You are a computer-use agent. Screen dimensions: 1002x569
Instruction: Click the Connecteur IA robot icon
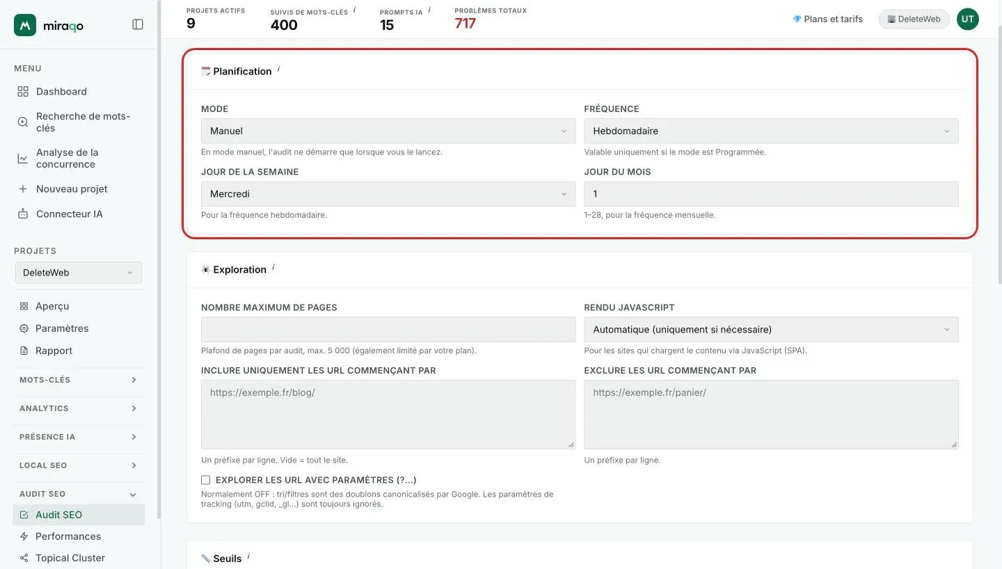(x=23, y=214)
